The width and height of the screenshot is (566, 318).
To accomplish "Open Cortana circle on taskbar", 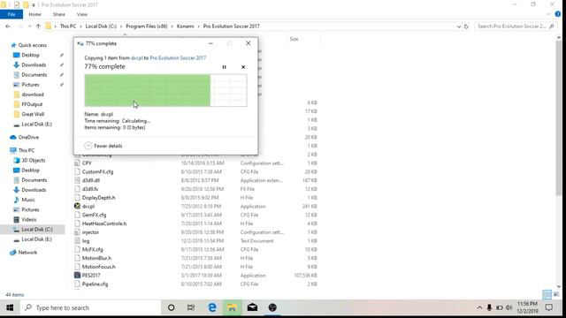I will pyautogui.click(x=171, y=307).
